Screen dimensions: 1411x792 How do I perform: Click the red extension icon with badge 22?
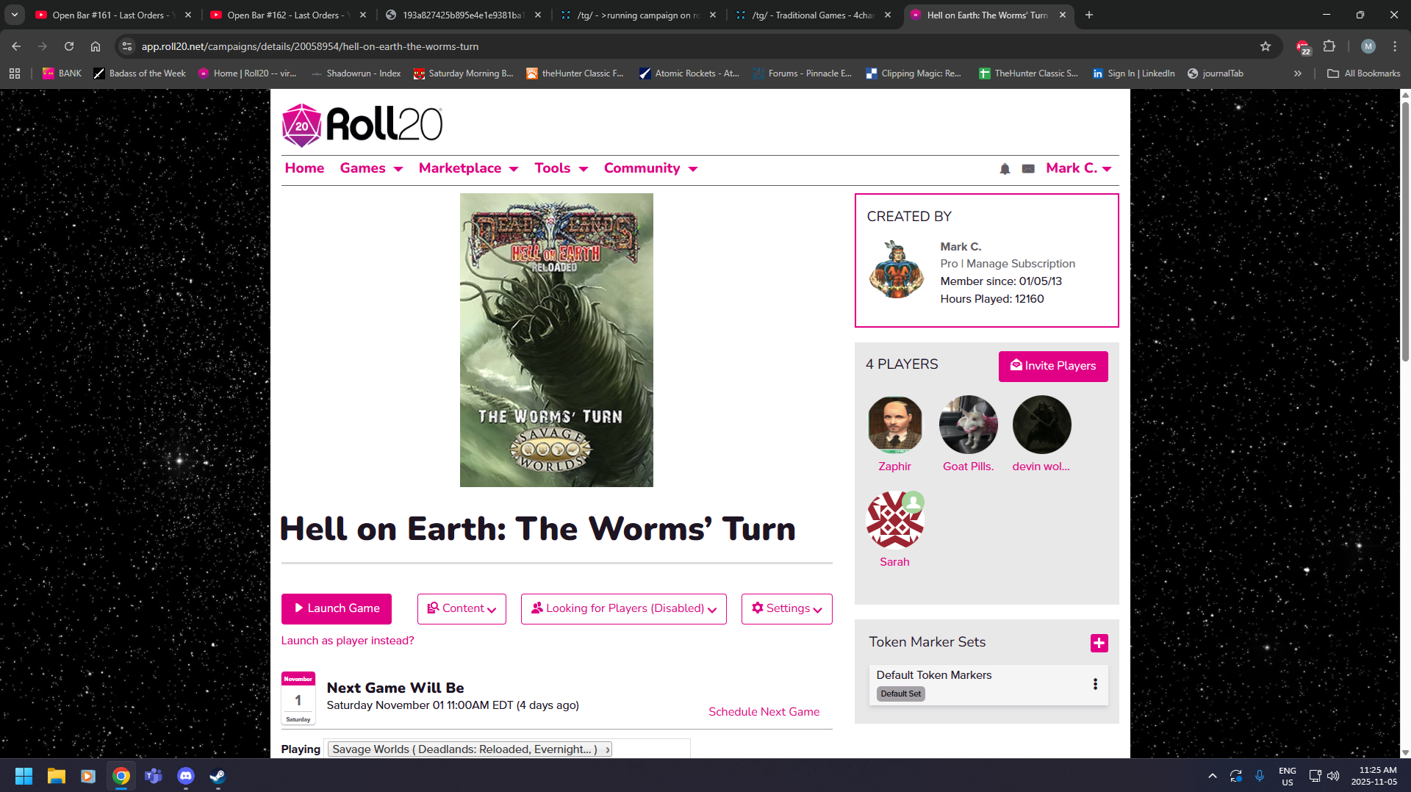[1303, 47]
